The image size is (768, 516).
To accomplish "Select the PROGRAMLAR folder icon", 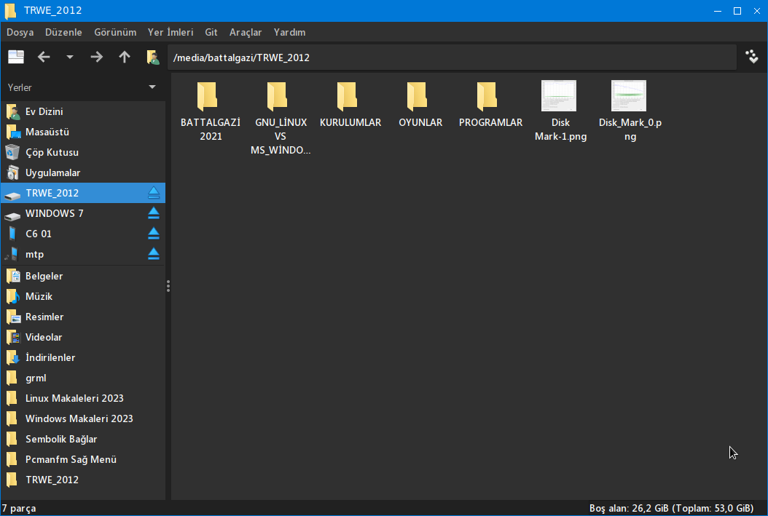I will click(487, 96).
